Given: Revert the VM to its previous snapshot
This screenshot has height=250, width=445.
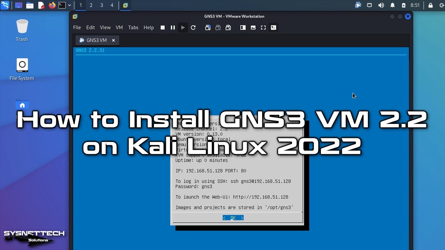Looking at the screenshot, I should pos(218,27).
